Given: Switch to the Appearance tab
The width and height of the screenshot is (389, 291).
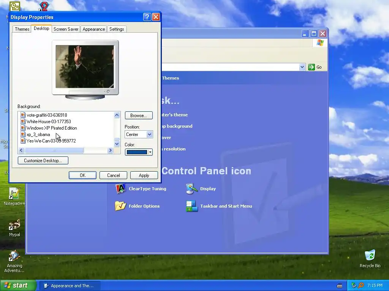Looking at the screenshot, I should [94, 29].
